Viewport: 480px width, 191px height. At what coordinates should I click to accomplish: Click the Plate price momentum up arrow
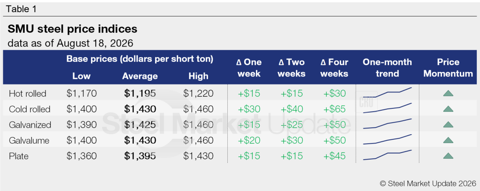448,156
